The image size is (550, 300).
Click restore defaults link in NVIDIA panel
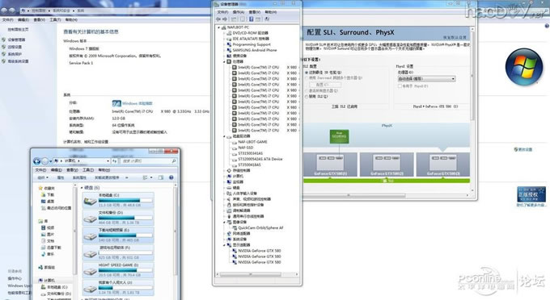coord(455,37)
